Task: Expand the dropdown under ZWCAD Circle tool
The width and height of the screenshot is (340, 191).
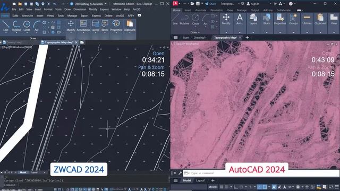Action: click(27, 33)
